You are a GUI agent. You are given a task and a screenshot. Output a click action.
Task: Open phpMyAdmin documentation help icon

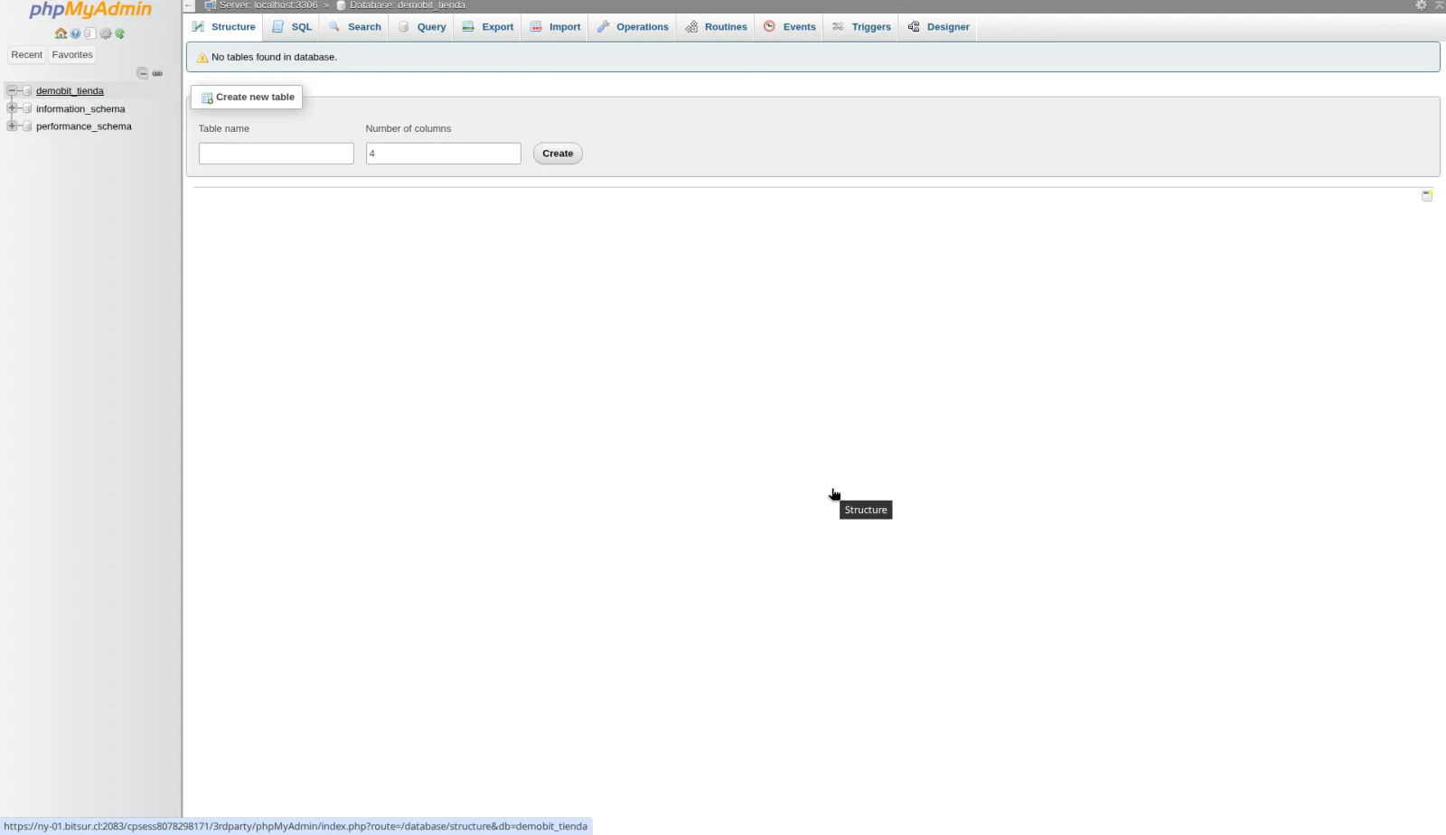[x=76, y=33]
